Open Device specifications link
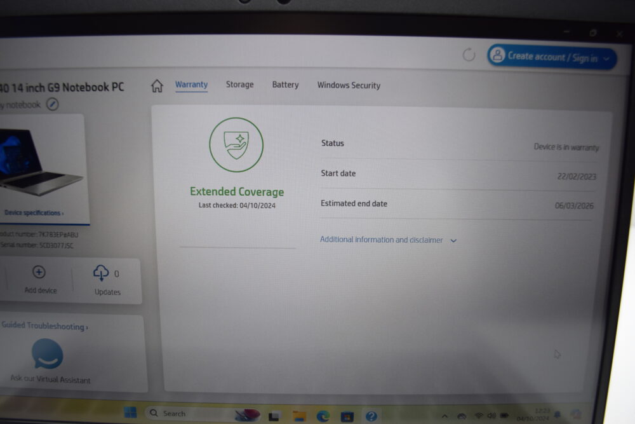Screen dimensions: 635x424 [x=34, y=213]
